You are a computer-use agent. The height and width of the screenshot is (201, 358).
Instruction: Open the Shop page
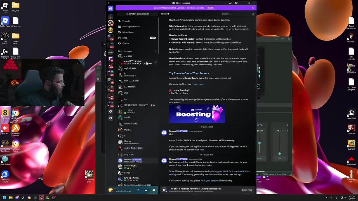pyautogui.click(x=137, y=38)
